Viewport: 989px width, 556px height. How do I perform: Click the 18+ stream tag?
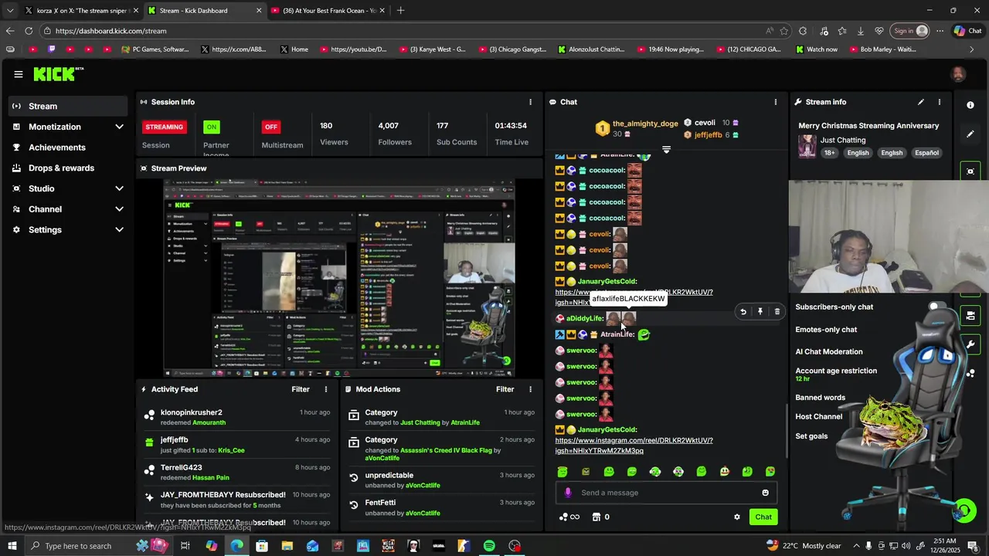tap(829, 153)
